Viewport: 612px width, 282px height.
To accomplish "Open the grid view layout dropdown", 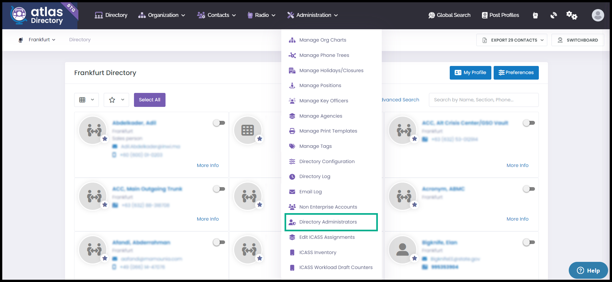I will (86, 100).
